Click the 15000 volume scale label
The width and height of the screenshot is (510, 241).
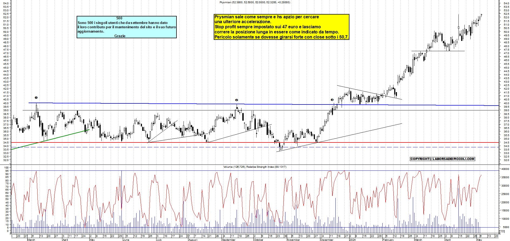505,211
